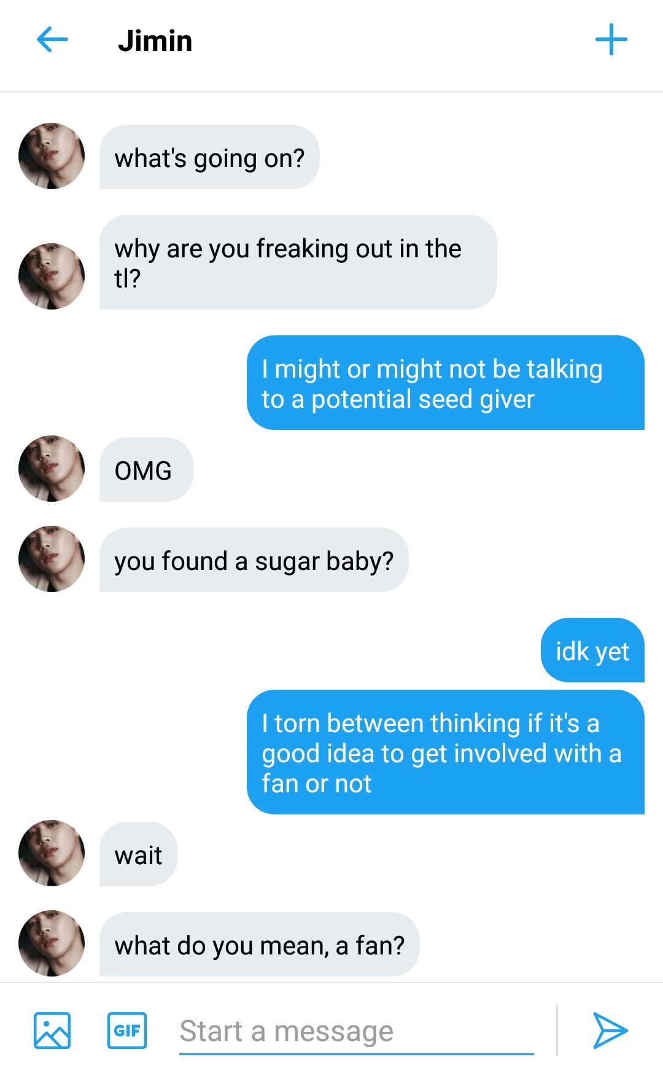Tap the Jimin conversation title
Image resolution: width=663 pixels, height=1065 pixels.
tap(155, 41)
